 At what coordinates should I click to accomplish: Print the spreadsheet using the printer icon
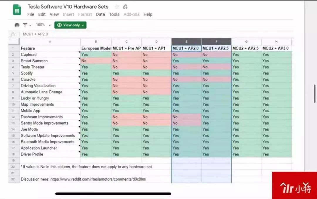pyautogui.click(x=17, y=25)
